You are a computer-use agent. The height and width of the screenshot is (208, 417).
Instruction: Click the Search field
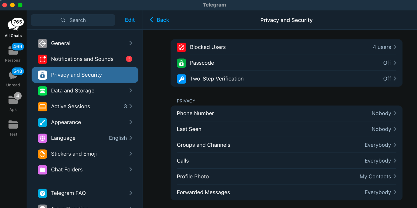tap(73, 20)
